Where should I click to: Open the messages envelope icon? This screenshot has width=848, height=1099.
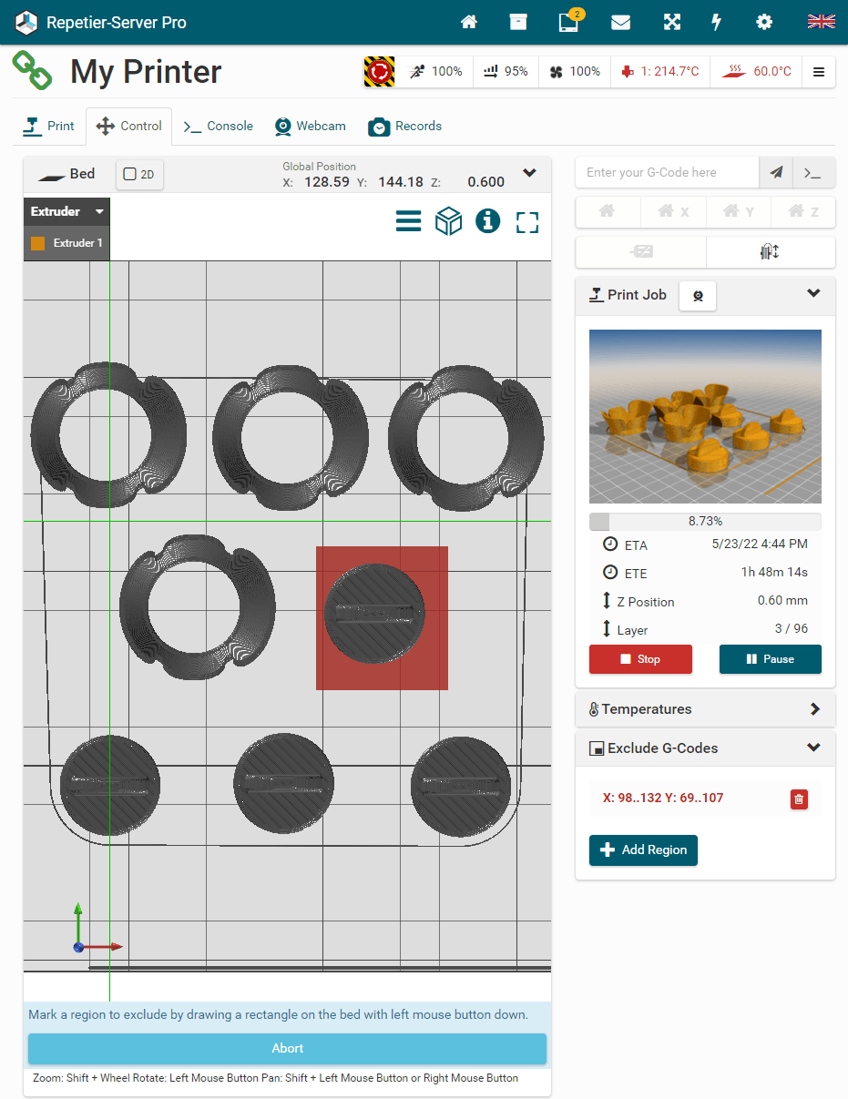pyautogui.click(x=620, y=22)
